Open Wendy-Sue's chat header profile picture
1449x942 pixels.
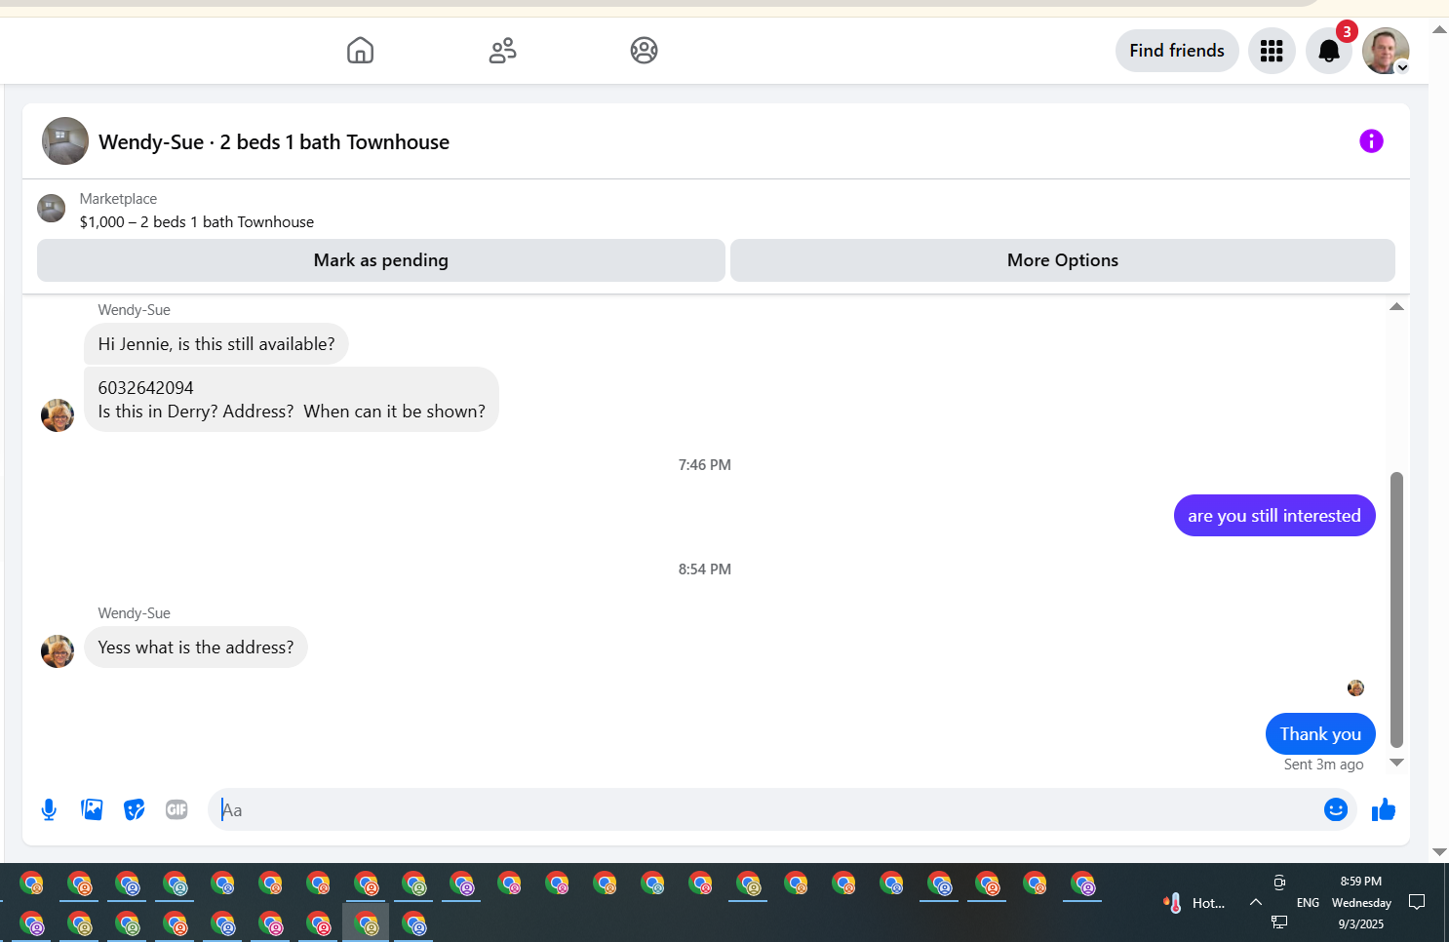pyautogui.click(x=65, y=141)
